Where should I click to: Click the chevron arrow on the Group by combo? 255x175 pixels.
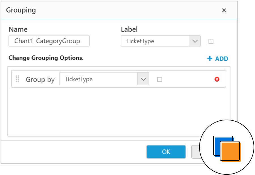(143, 79)
